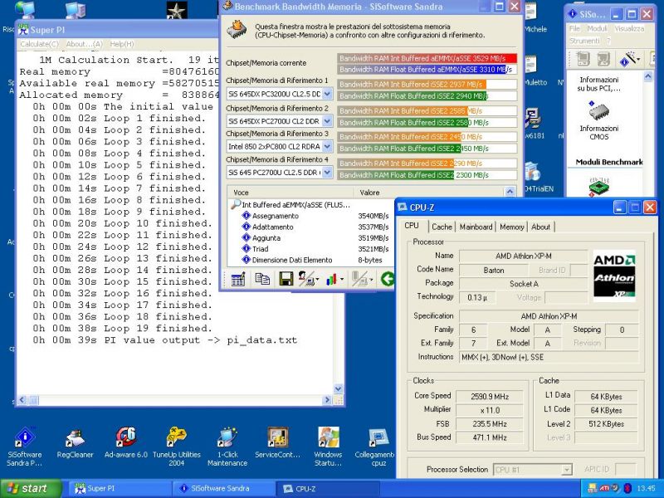Click the memory chip icon in the benchmark header

coord(237,31)
